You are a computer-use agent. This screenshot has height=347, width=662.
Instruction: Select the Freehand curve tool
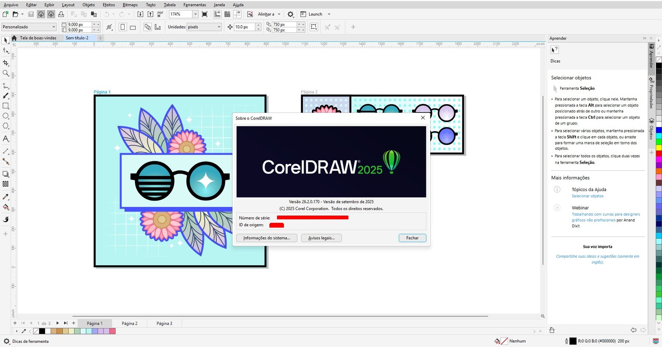pos(5,86)
